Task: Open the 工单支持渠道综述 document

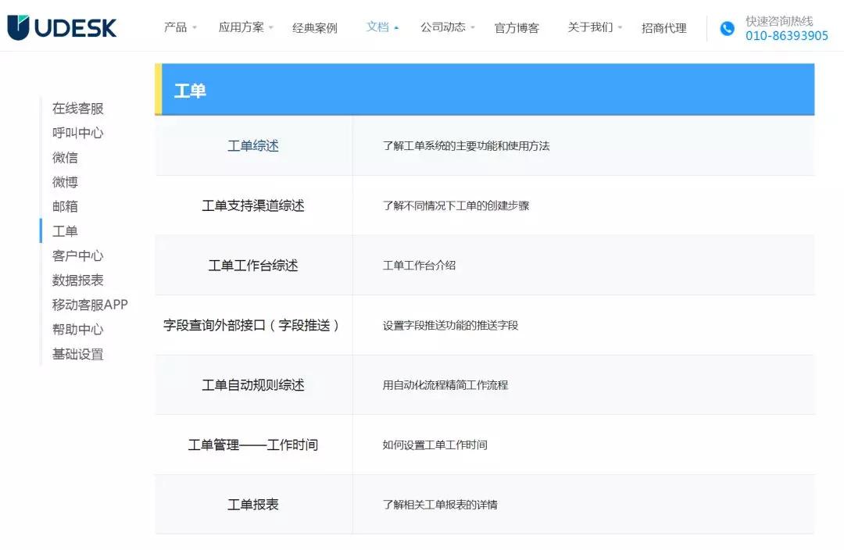Action: [x=253, y=205]
